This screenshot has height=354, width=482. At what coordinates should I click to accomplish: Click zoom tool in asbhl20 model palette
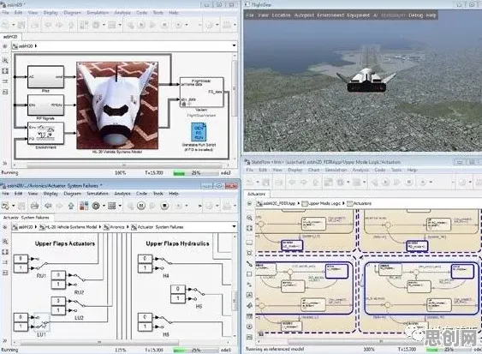5,60
